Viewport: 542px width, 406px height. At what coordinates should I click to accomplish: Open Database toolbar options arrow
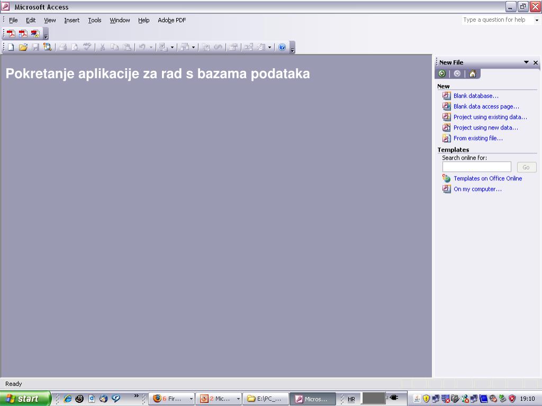coord(292,48)
